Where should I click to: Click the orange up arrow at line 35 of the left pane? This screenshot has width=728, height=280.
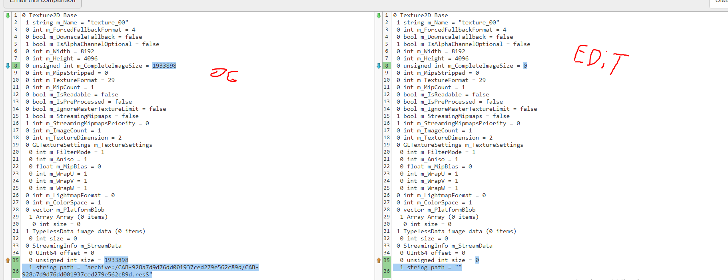coord(8,260)
